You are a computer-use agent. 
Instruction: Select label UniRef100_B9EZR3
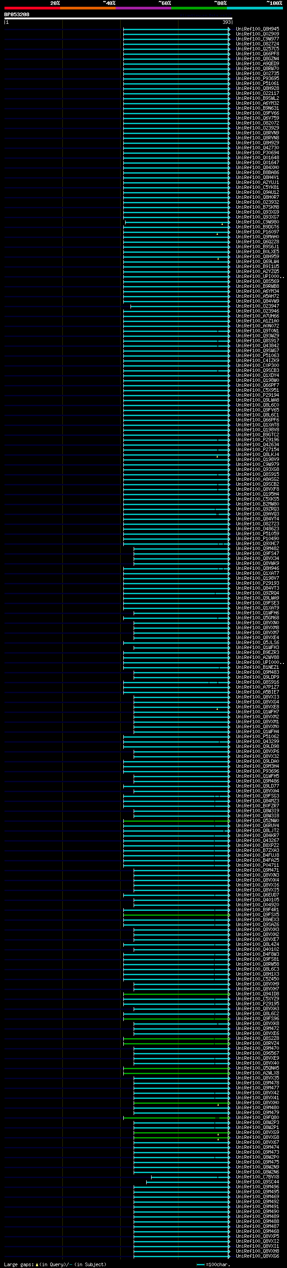pos(257,652)
